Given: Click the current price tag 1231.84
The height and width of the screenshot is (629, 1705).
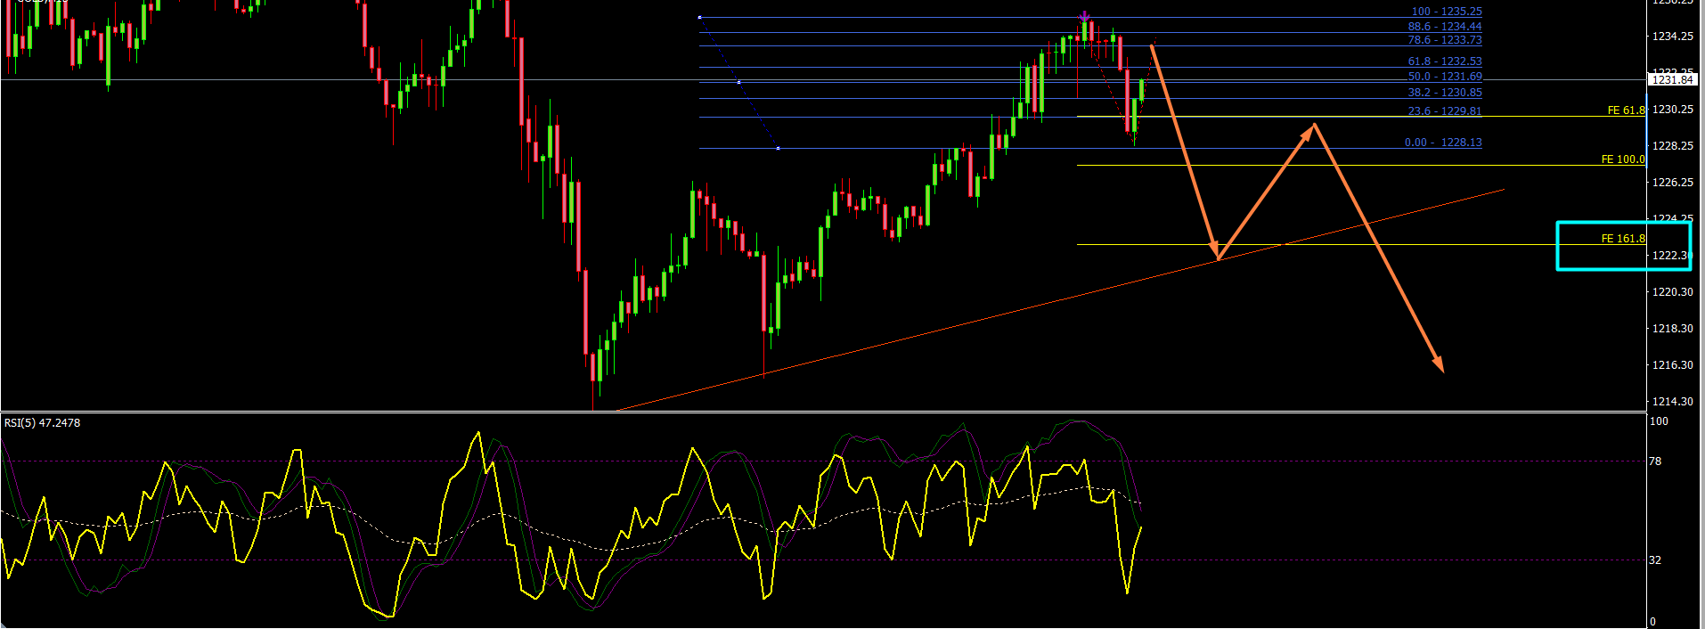Looking at the screenshot, I should click(x=1672, y=80).
